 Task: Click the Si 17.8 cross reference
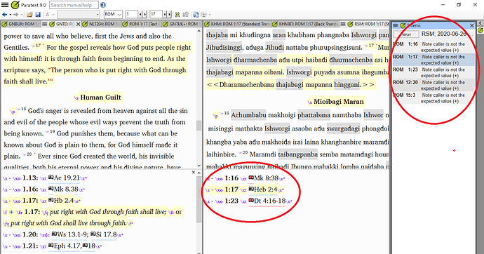107,234
